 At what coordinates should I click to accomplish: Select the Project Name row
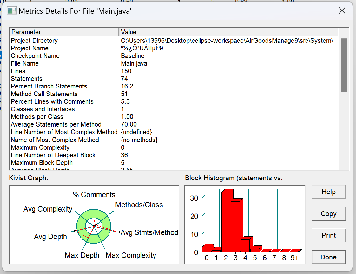174,48
